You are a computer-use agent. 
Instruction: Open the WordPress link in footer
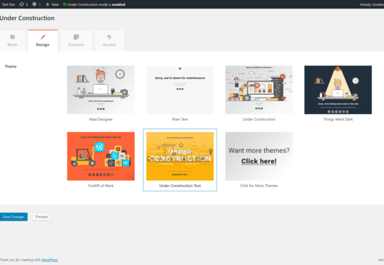50,260
